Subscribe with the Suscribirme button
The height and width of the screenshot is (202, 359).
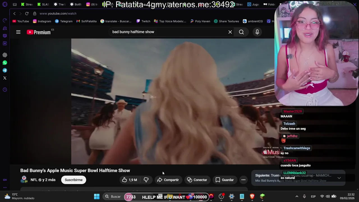pyautogui.click(x=74, y=180)
